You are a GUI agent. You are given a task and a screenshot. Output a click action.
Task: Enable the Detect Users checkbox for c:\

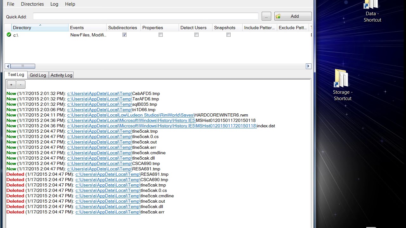tap(196, 35)
